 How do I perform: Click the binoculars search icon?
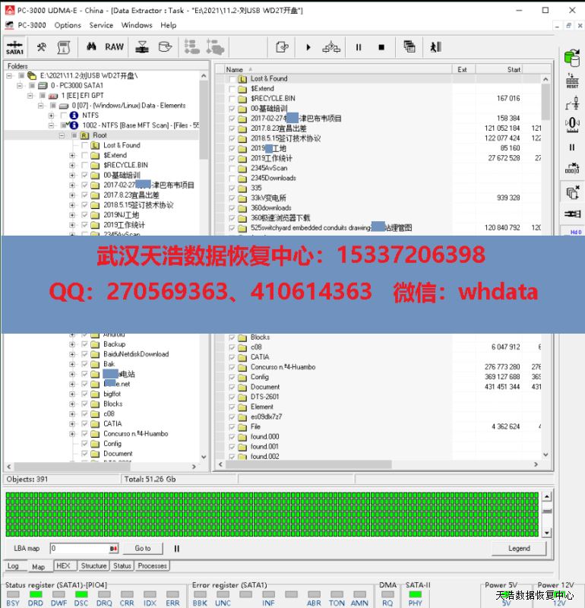pos(90,47)
